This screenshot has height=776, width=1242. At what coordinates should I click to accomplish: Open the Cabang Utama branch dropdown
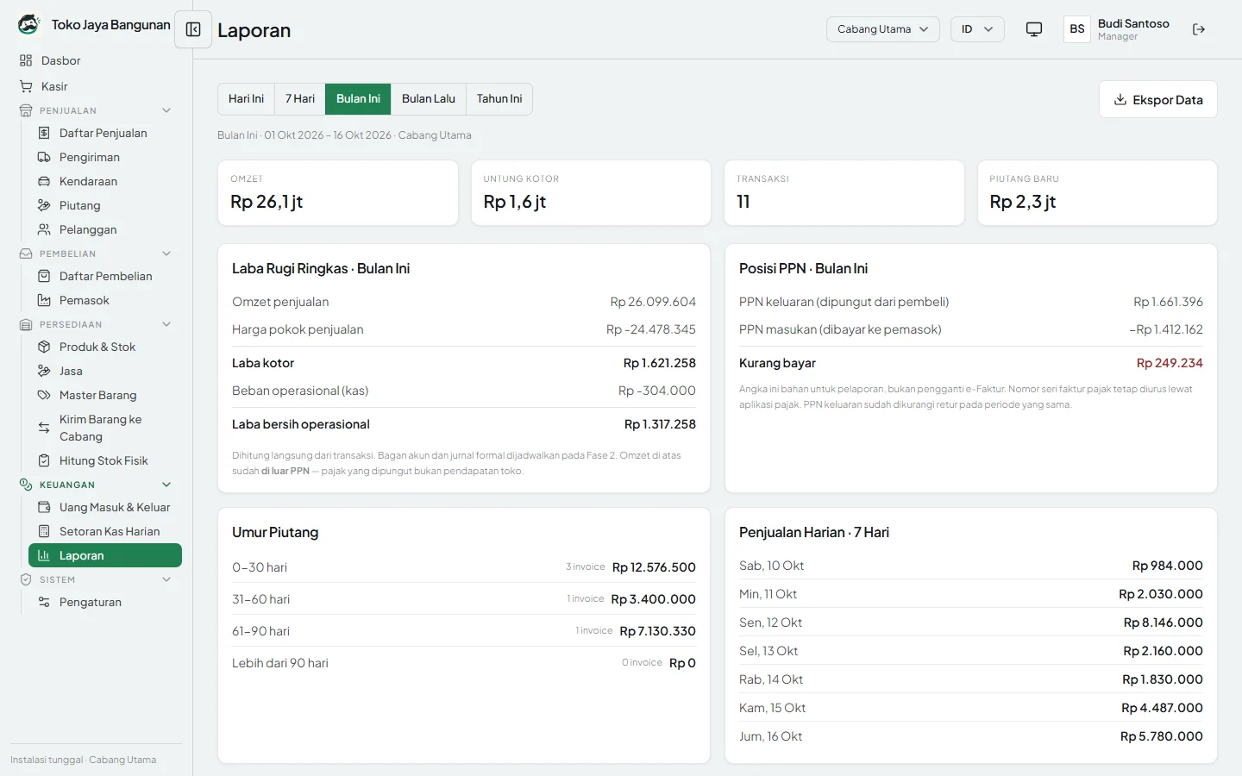click(x=882, y=29)
